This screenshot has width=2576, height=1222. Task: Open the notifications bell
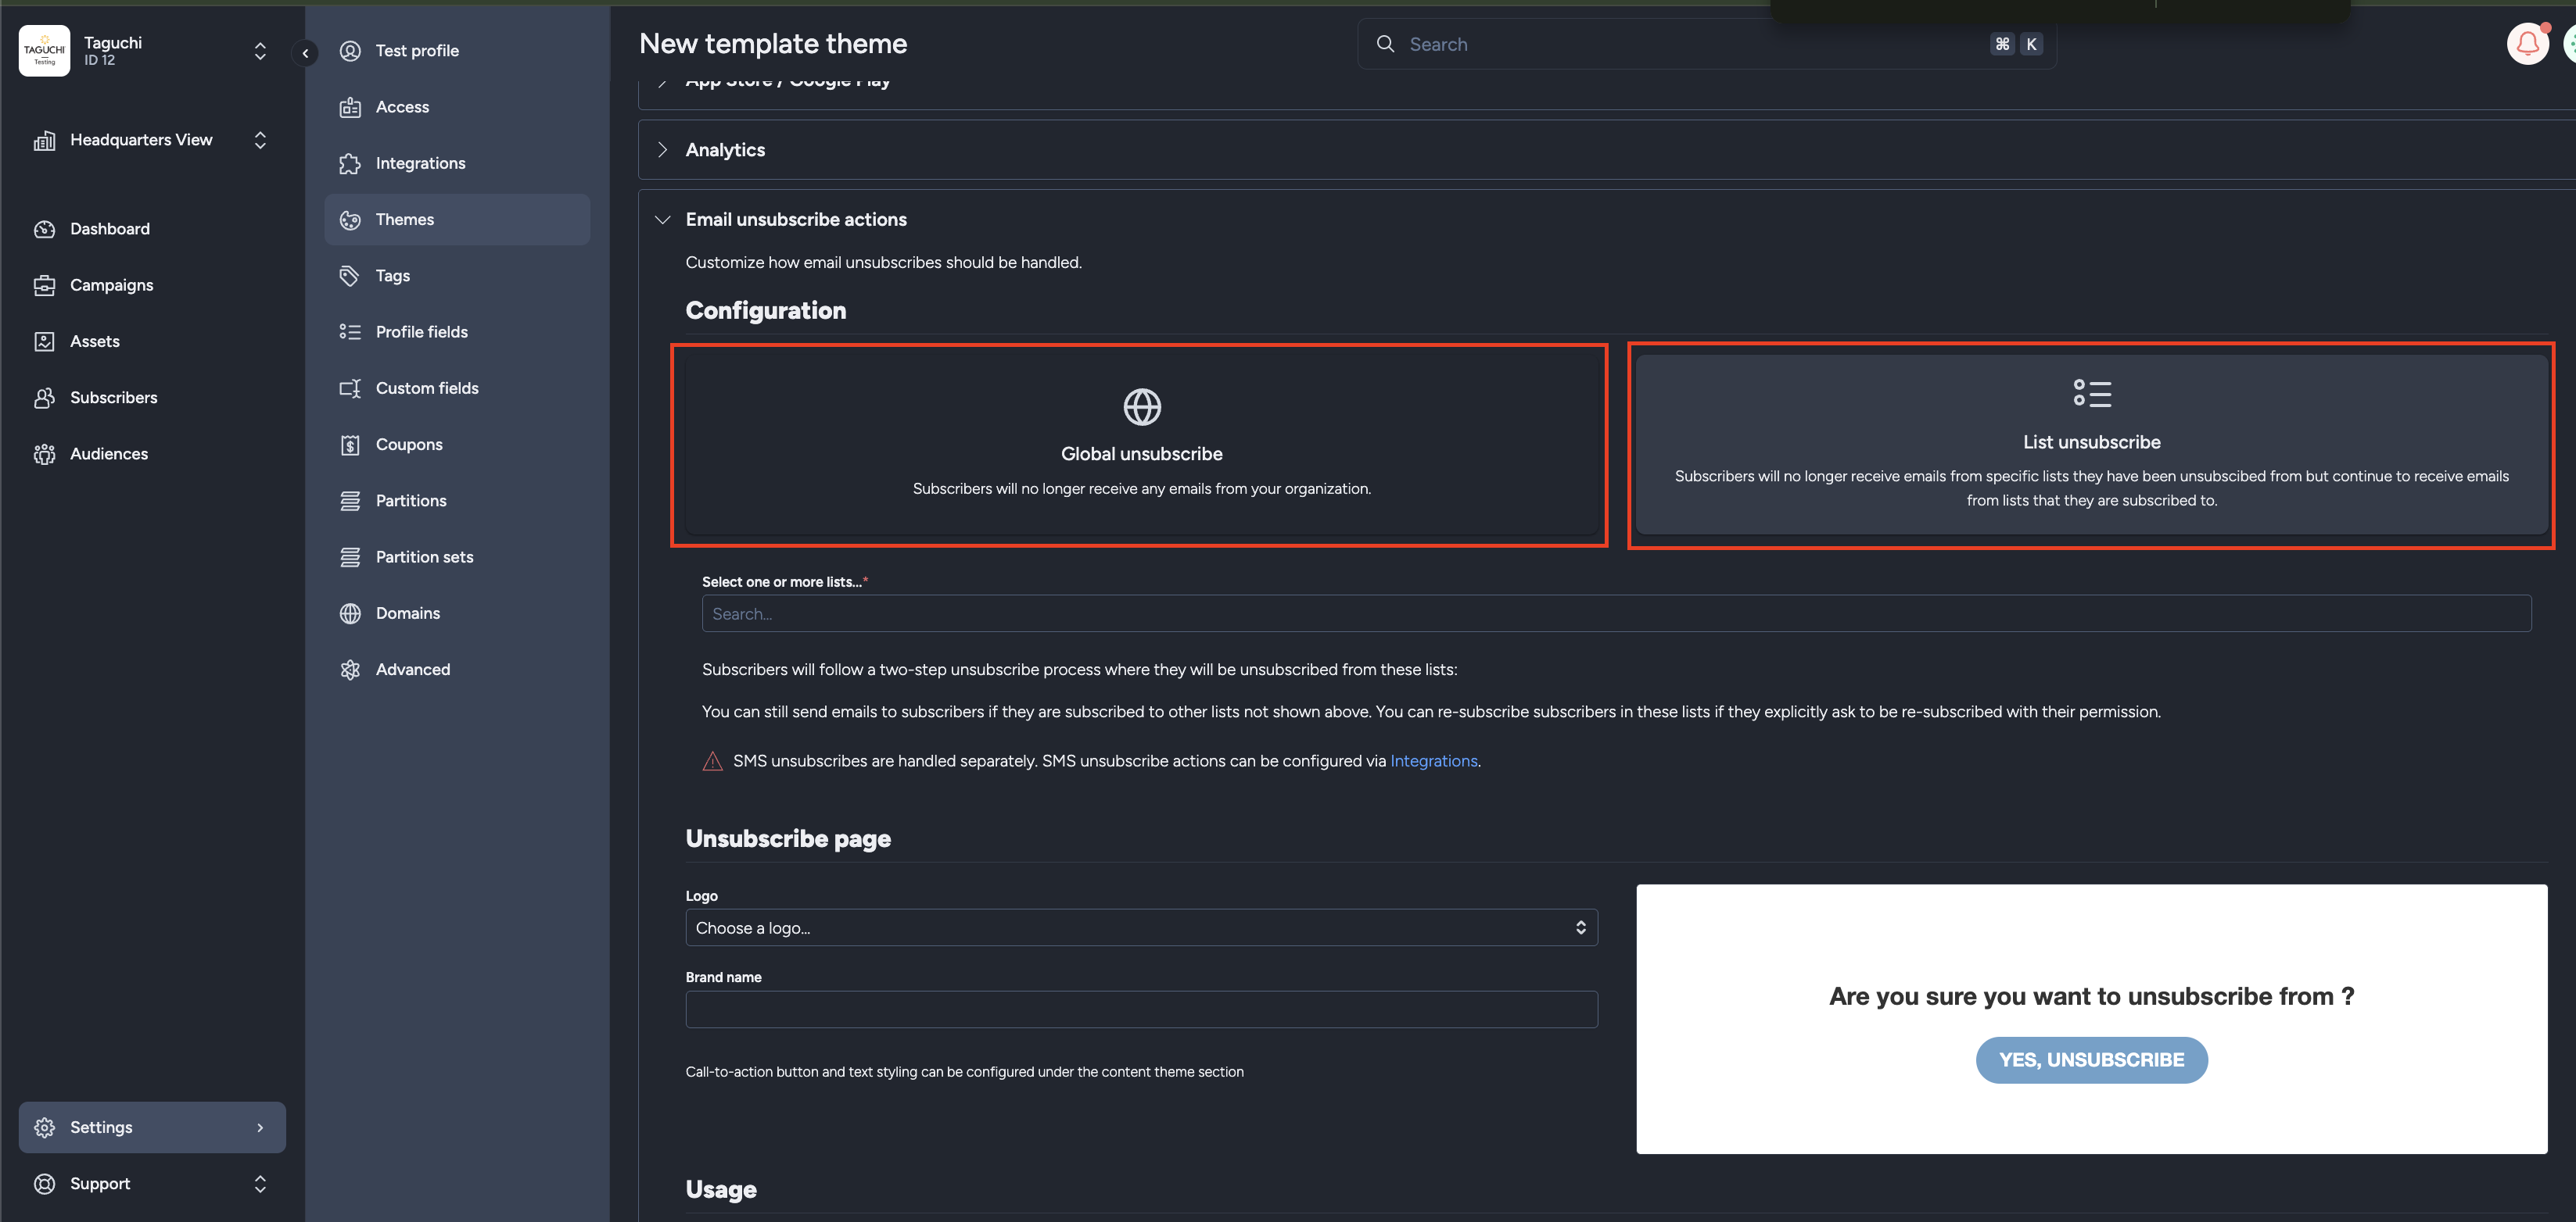(x=2527, y=44)
